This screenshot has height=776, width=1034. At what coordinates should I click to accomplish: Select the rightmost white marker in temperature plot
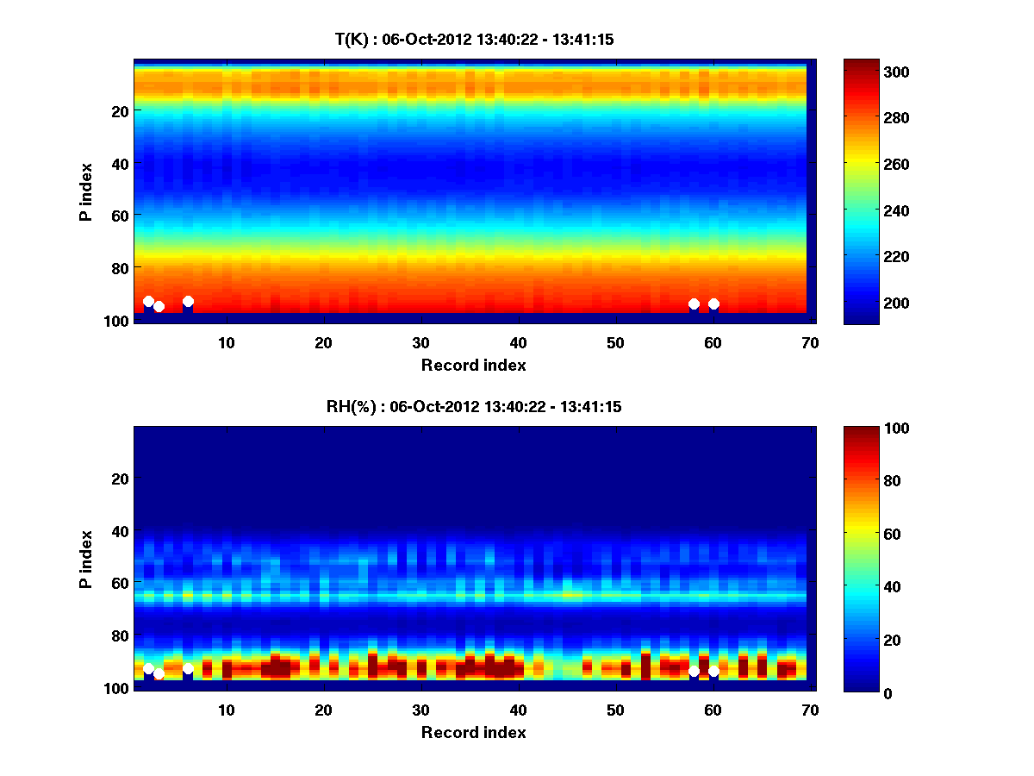tap(713, 304)
